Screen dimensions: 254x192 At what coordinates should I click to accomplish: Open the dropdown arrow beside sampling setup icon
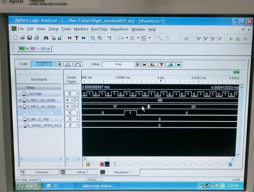click(138, 38)
